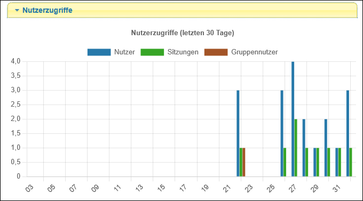Click y-axis value 2,5

coord(15,104)
